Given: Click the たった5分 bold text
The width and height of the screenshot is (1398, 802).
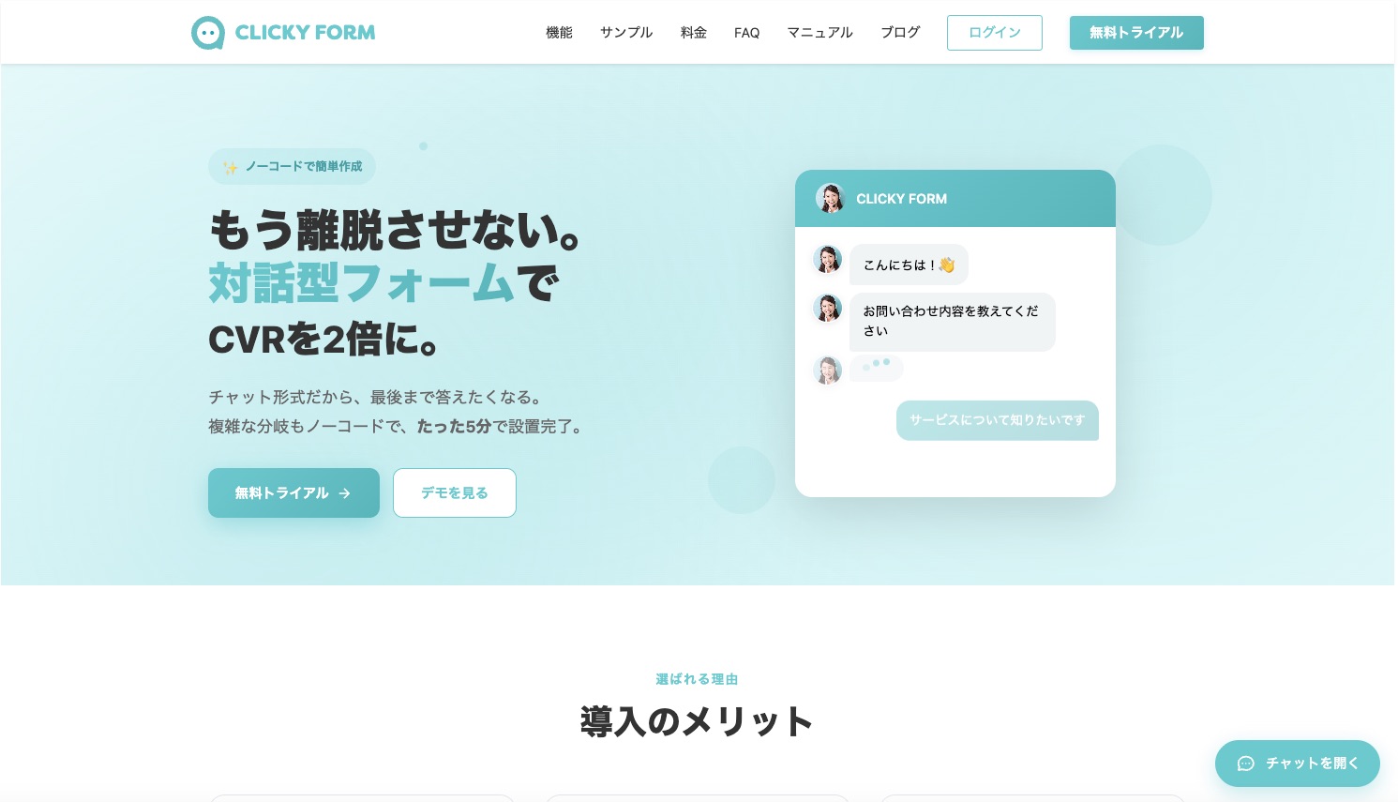Looking at the screenshot, I should tap(454, 426).
